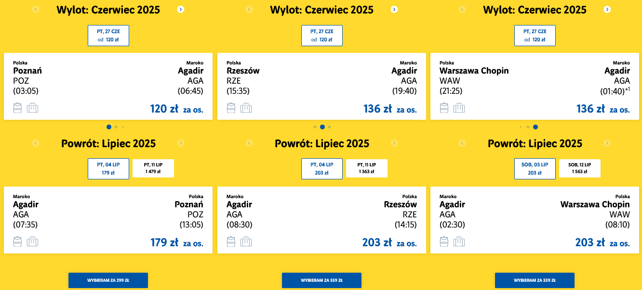Screen dimensions: 642x290
Task: Click next month arrow on Poznań Powrót Lipiec
Action: click(180, 143)
